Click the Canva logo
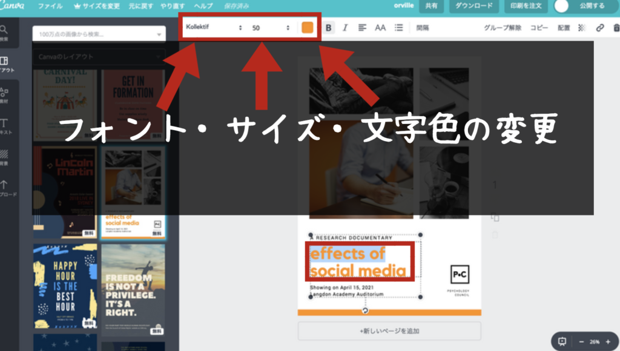The height and width of the screenshot is (351, 620). (12, 5)
